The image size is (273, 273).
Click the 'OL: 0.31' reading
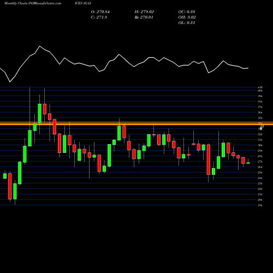(x=187, y=23)
